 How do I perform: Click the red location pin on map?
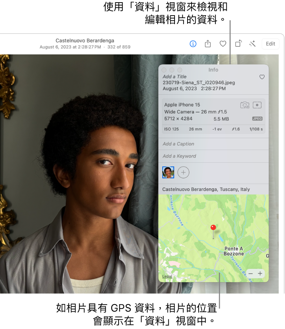click(213, 228)
